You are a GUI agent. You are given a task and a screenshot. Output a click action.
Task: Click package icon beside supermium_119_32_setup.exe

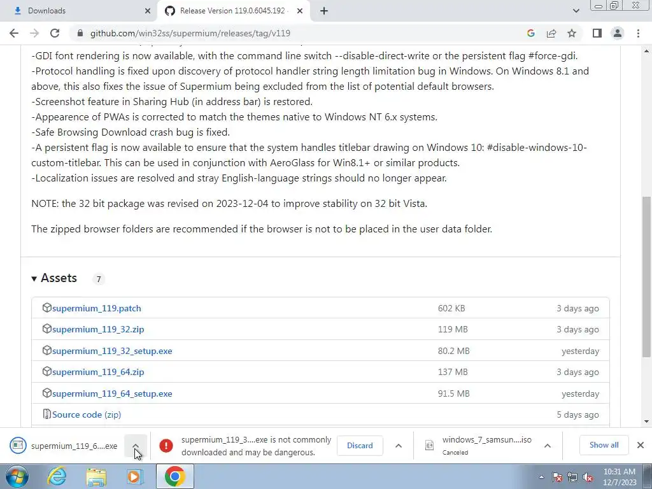46,351
